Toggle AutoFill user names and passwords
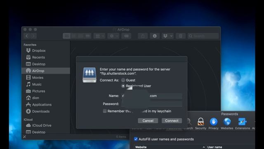The height and width of the screenshot is (149, 264). [x=136, y=139]
